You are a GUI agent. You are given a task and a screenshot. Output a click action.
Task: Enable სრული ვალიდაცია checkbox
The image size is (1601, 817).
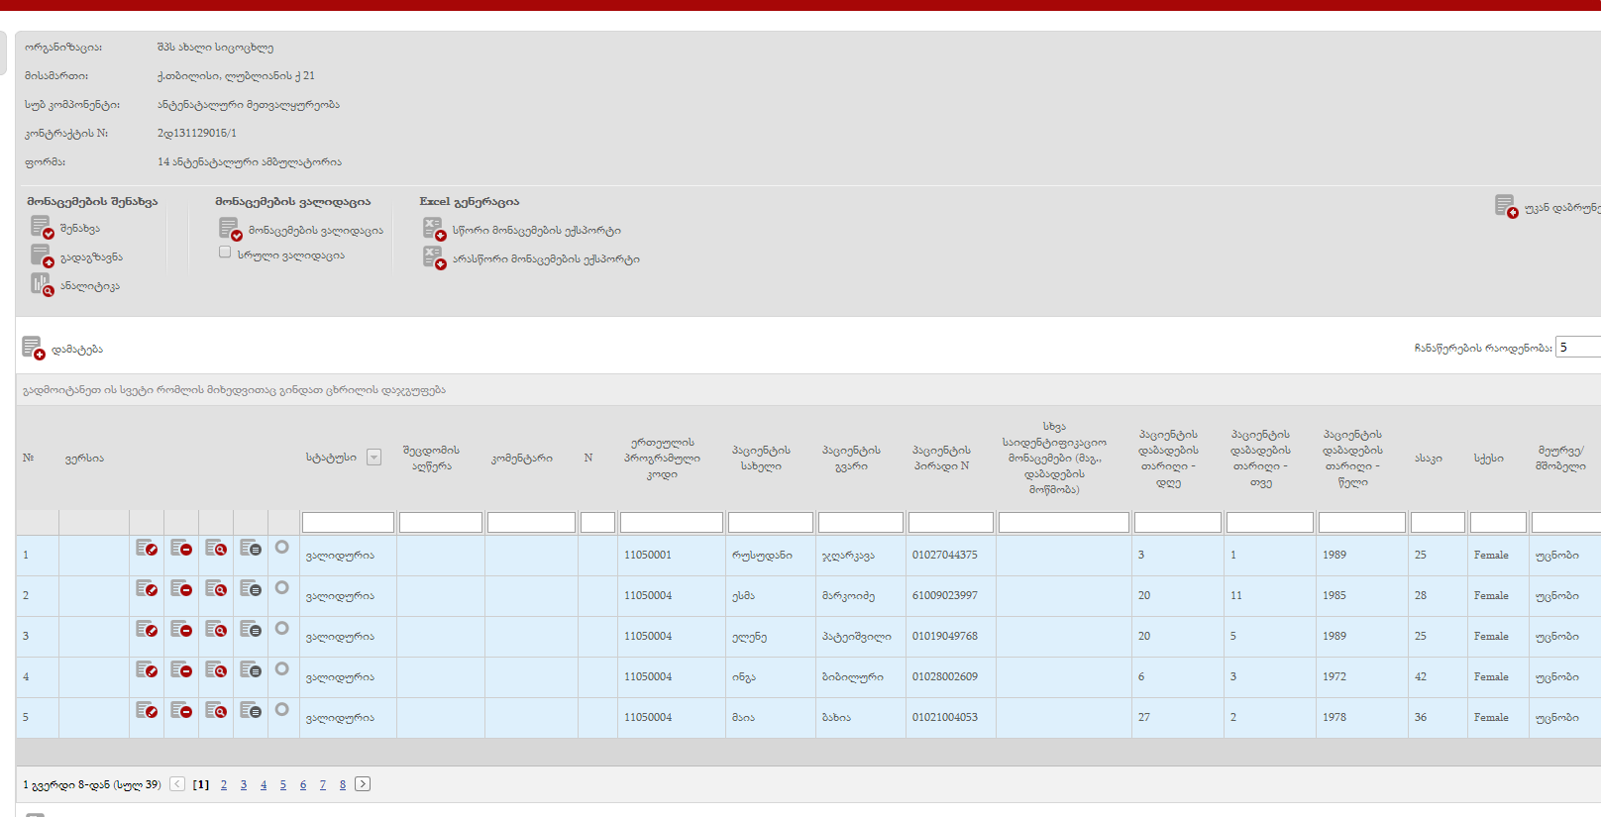point(225,253)
